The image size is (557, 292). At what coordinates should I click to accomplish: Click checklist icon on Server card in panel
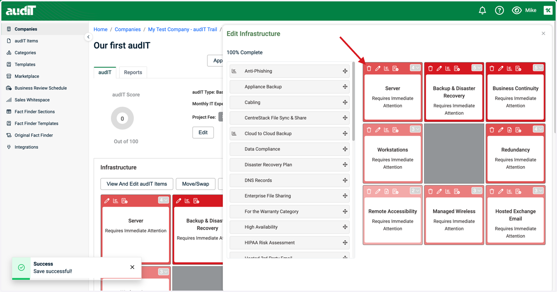[x=395, y=68]
